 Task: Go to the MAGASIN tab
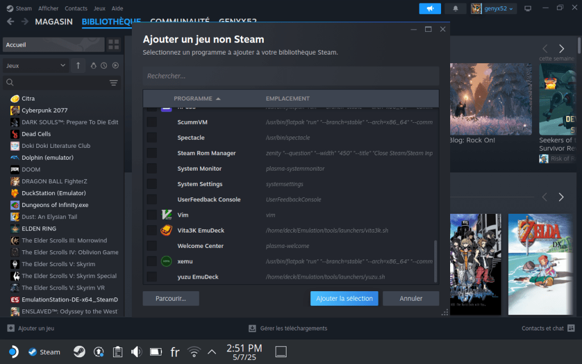(x=53, y=22)
